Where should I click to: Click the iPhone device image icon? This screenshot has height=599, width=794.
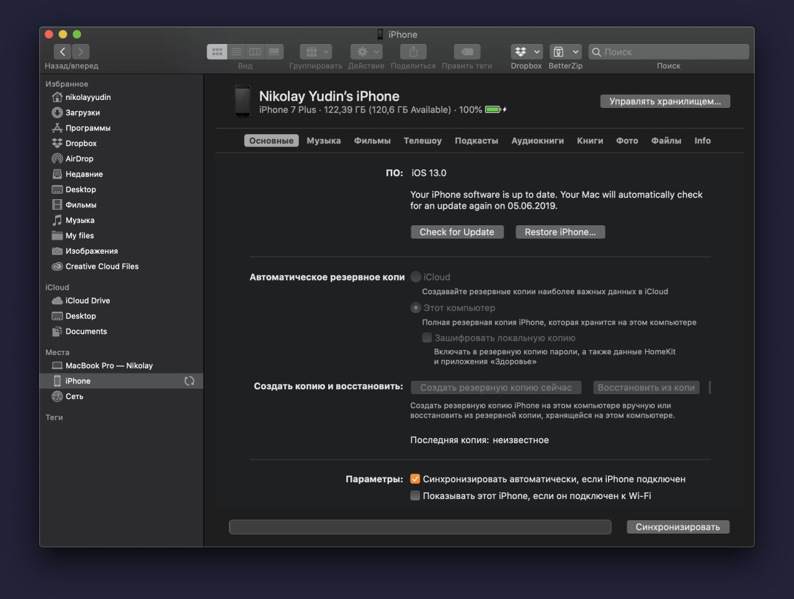tap(243, 101)
